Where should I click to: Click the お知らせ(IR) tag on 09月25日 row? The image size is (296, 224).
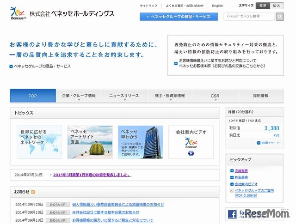click(x=58, y=205)
